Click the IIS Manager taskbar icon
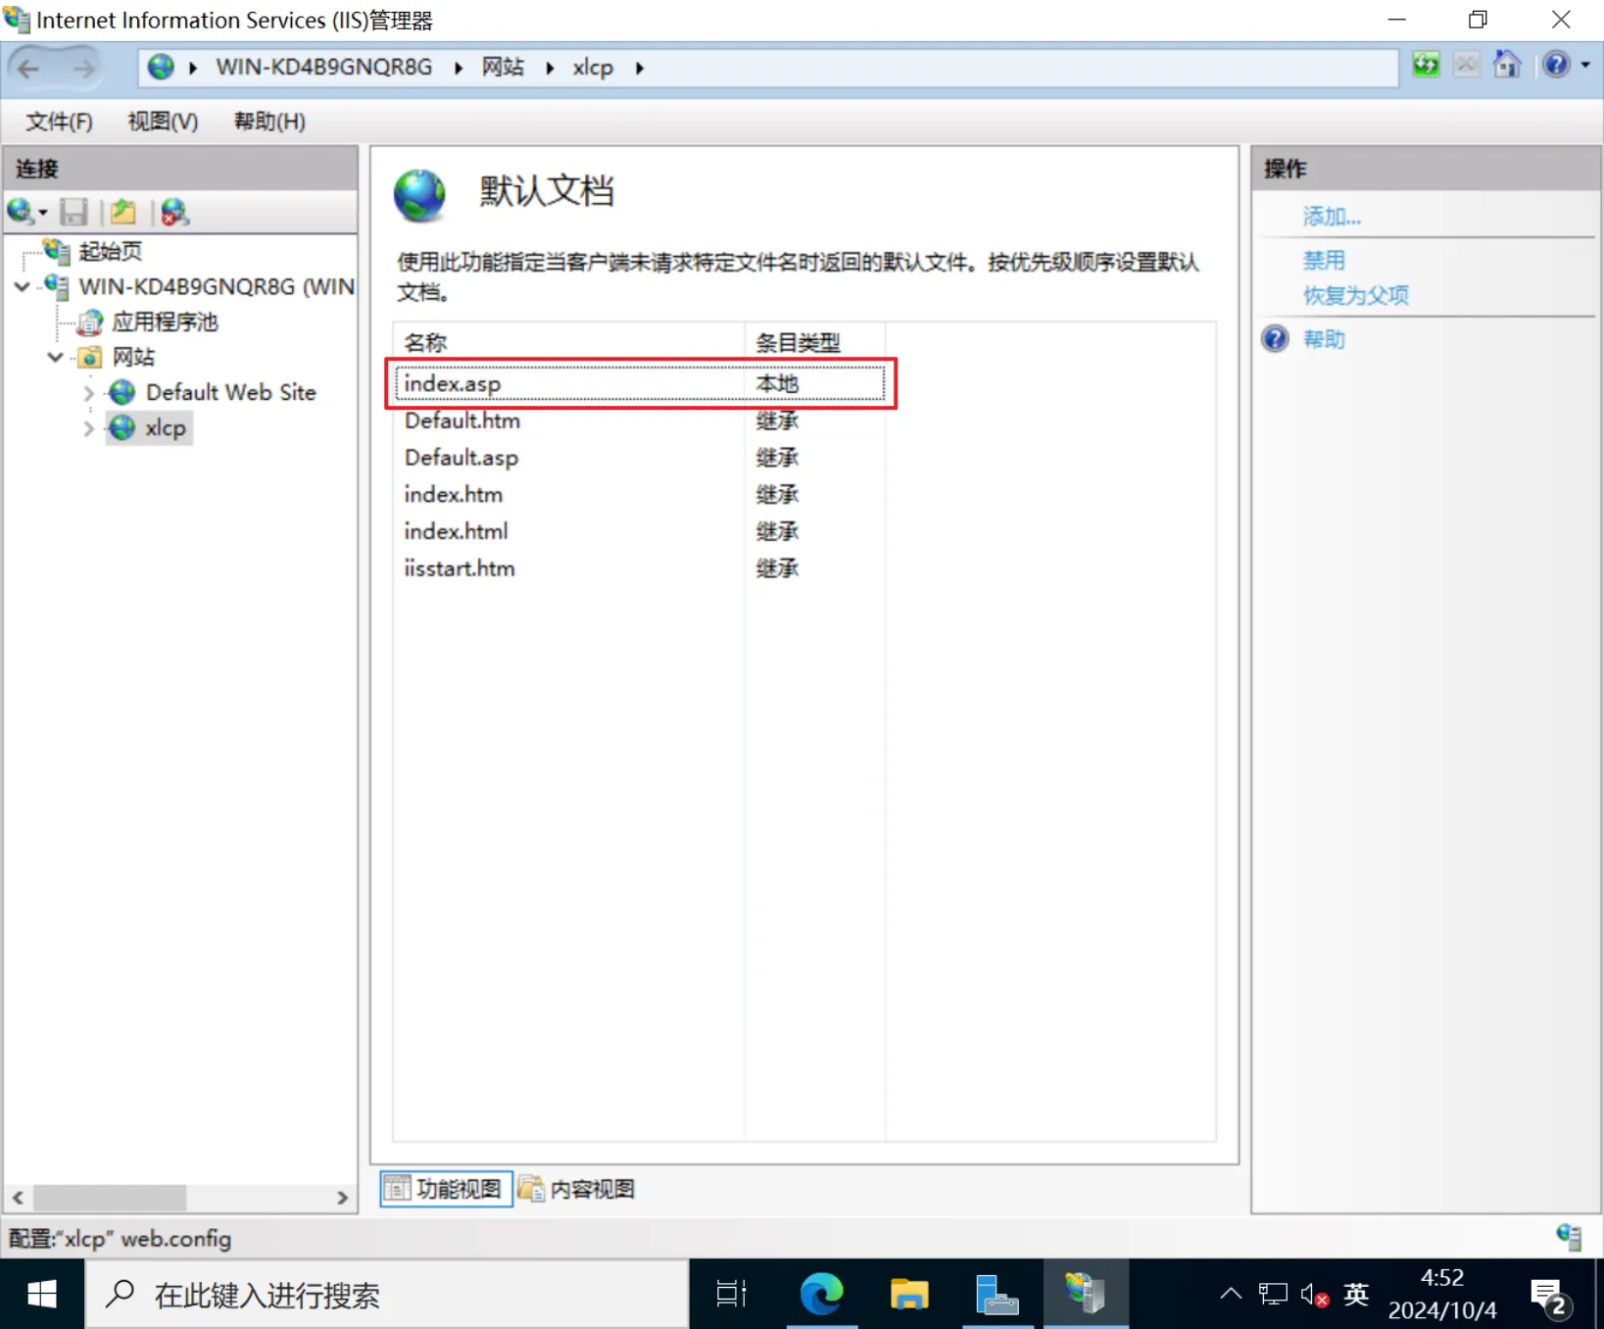 coord(1086,1295)
